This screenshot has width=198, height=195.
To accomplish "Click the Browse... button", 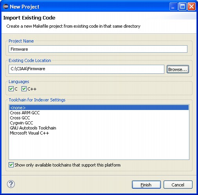I will (178, 69).
